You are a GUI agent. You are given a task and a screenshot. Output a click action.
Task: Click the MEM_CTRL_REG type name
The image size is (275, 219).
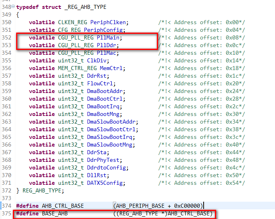click(x=77, y=68)
